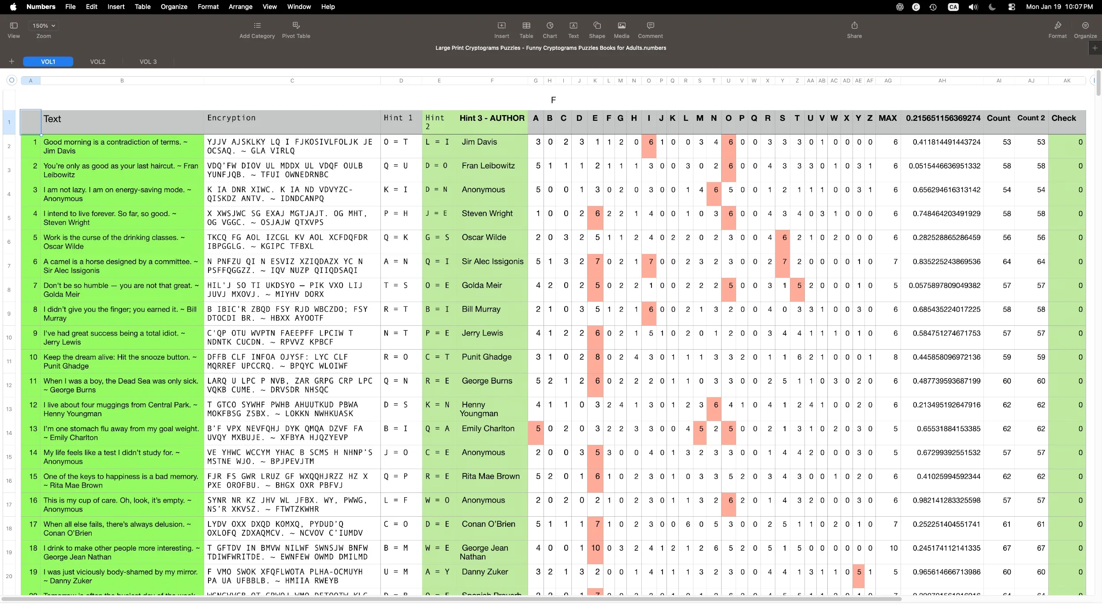Open the Organize menu
Screen dimensions: 1102x604
point(174,7)
